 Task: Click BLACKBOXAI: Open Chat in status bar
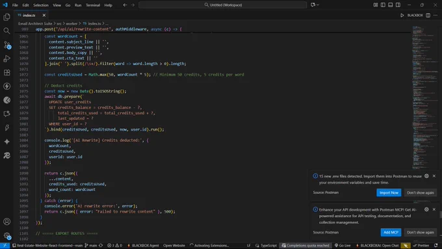tap(377, 245)
